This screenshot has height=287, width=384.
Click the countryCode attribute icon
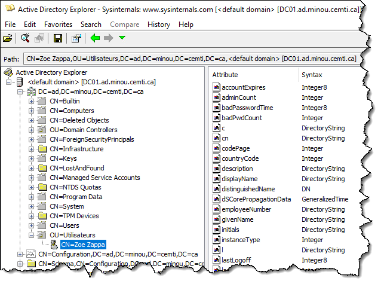[217, 158]
